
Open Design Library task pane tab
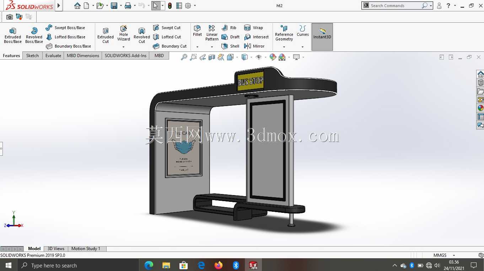tap(480, 83)
